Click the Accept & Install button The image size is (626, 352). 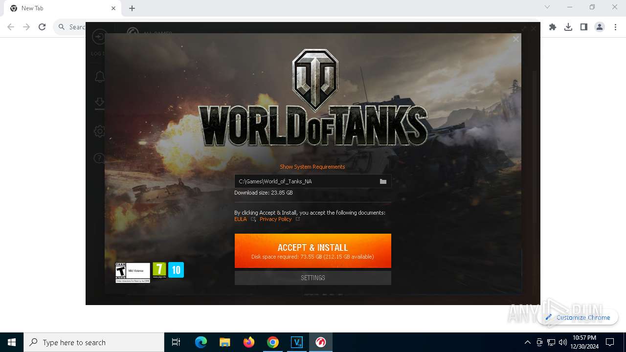[313, 251]
